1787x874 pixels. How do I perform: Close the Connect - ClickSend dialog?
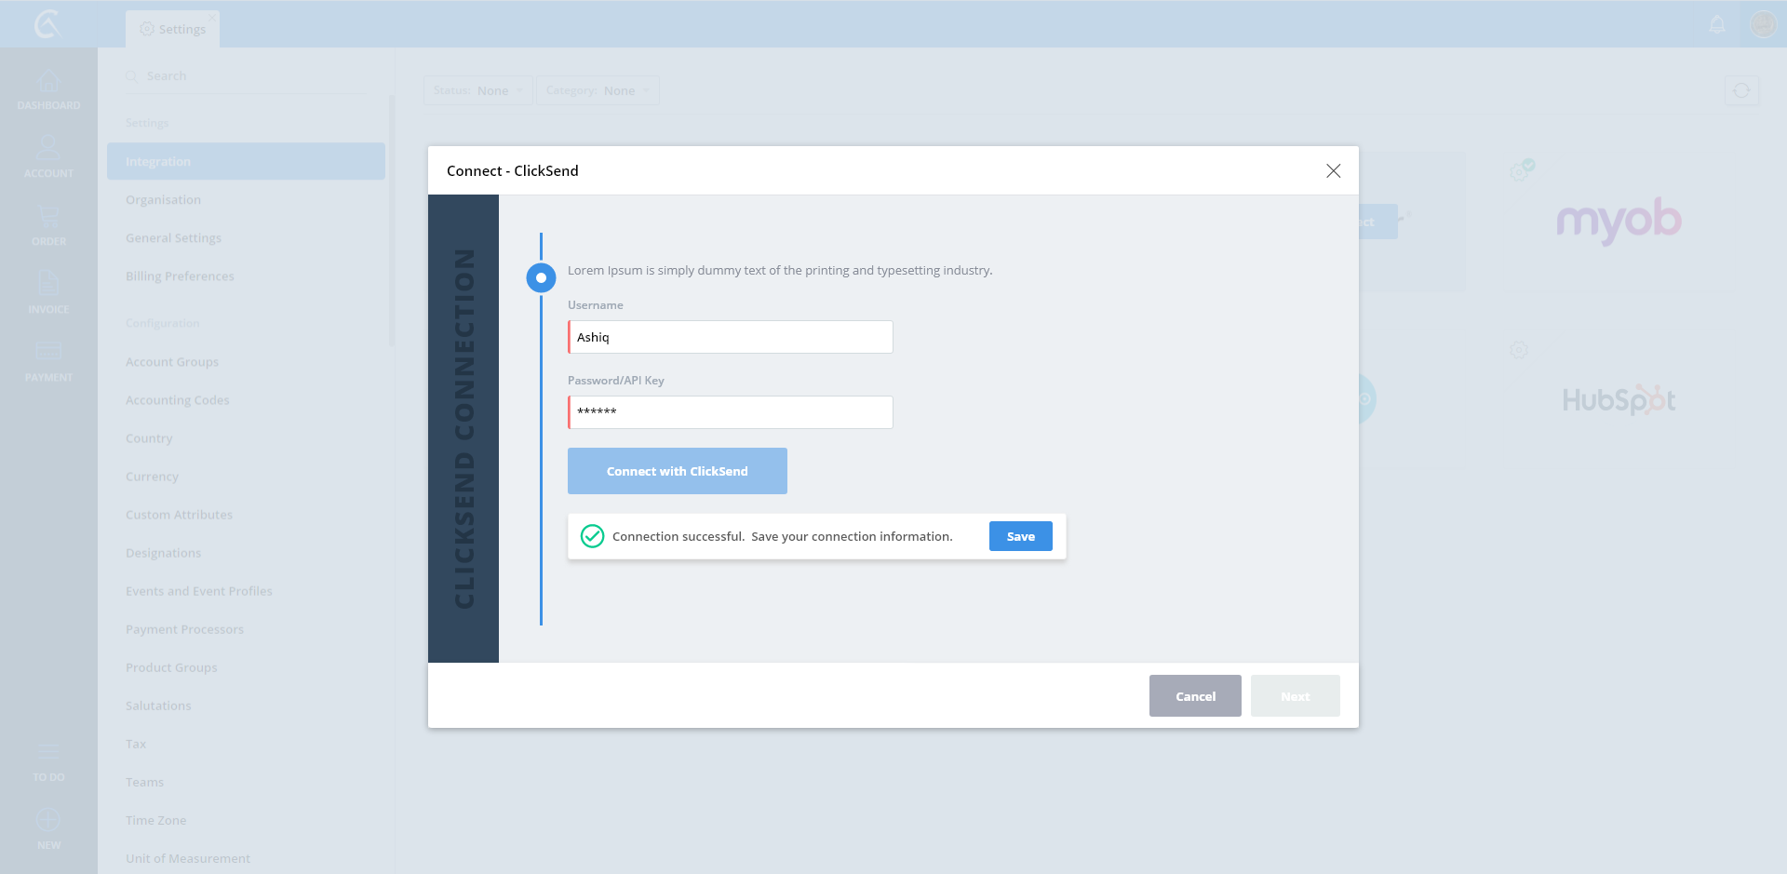click(1333, 171)
